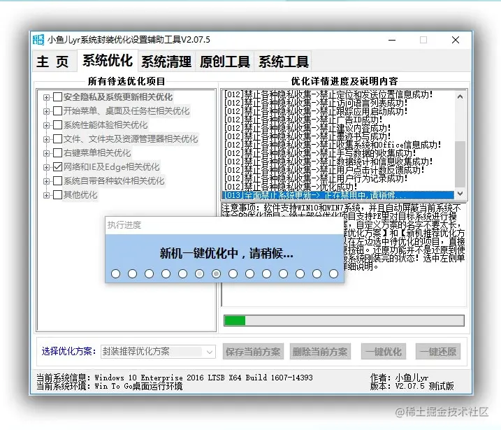Check 开始菜单、桌面及任务栏相关优化 checkbox

pyautogui.click(x=57, y=111)
